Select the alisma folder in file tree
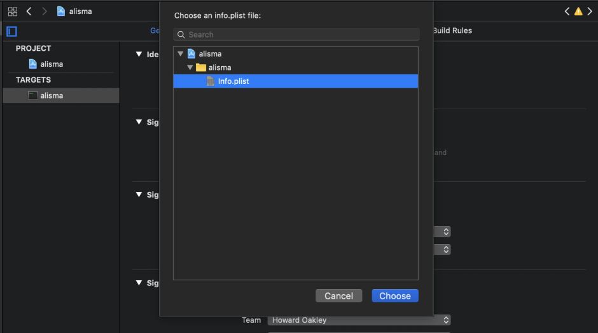This screenshot has height=333, width=598. [219, 67]
